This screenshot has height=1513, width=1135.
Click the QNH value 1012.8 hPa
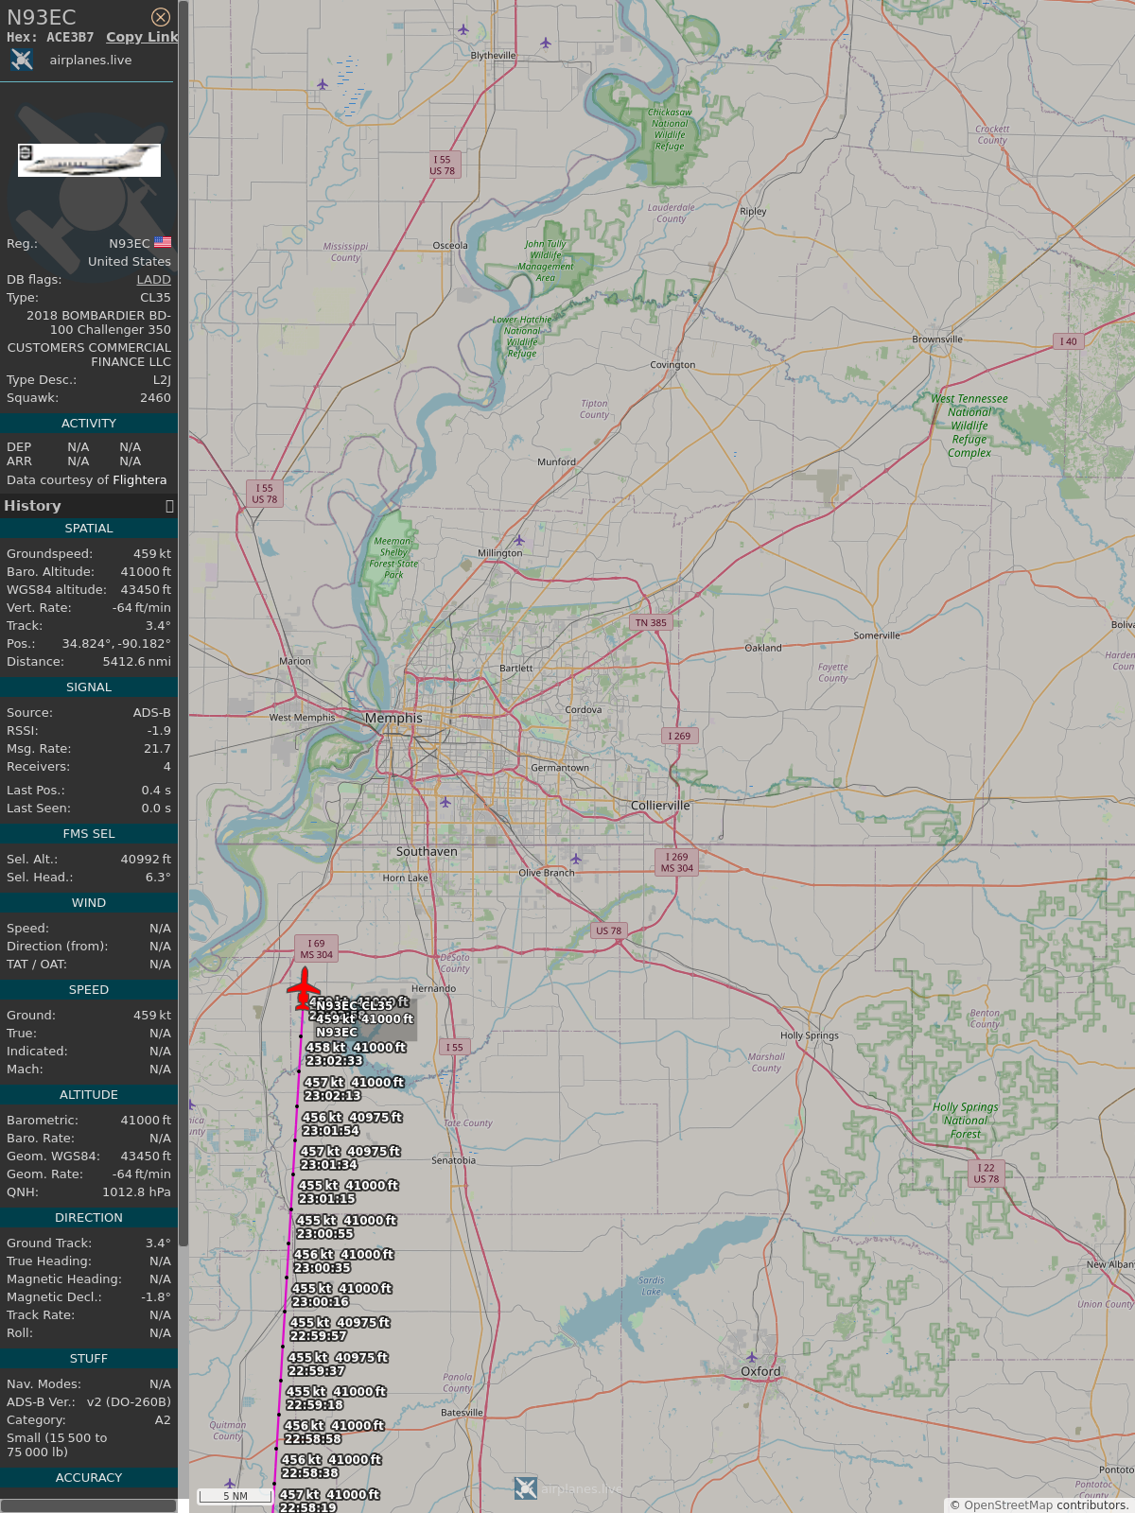[x=137, y=1191]
